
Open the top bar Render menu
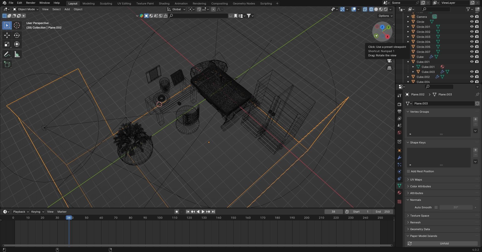pyautogui.click(x=31, y=3)
